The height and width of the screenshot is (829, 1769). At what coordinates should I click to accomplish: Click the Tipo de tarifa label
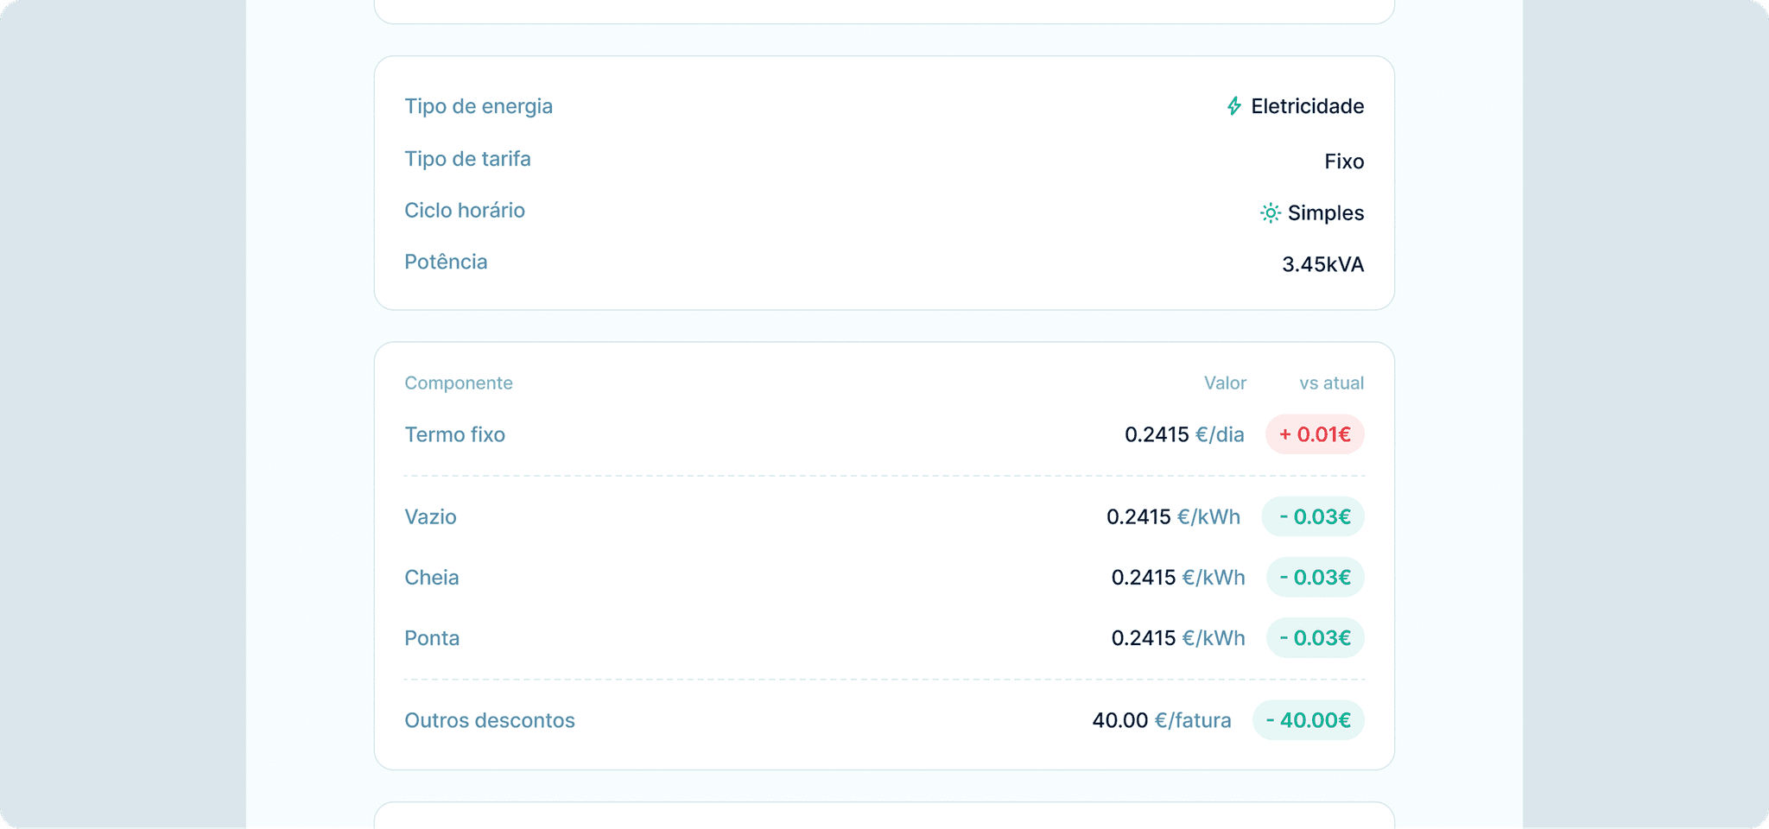(x=467, y=159)
